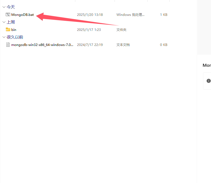Click the 今天 group header label
211x183 pixels.
coord(11,7)
